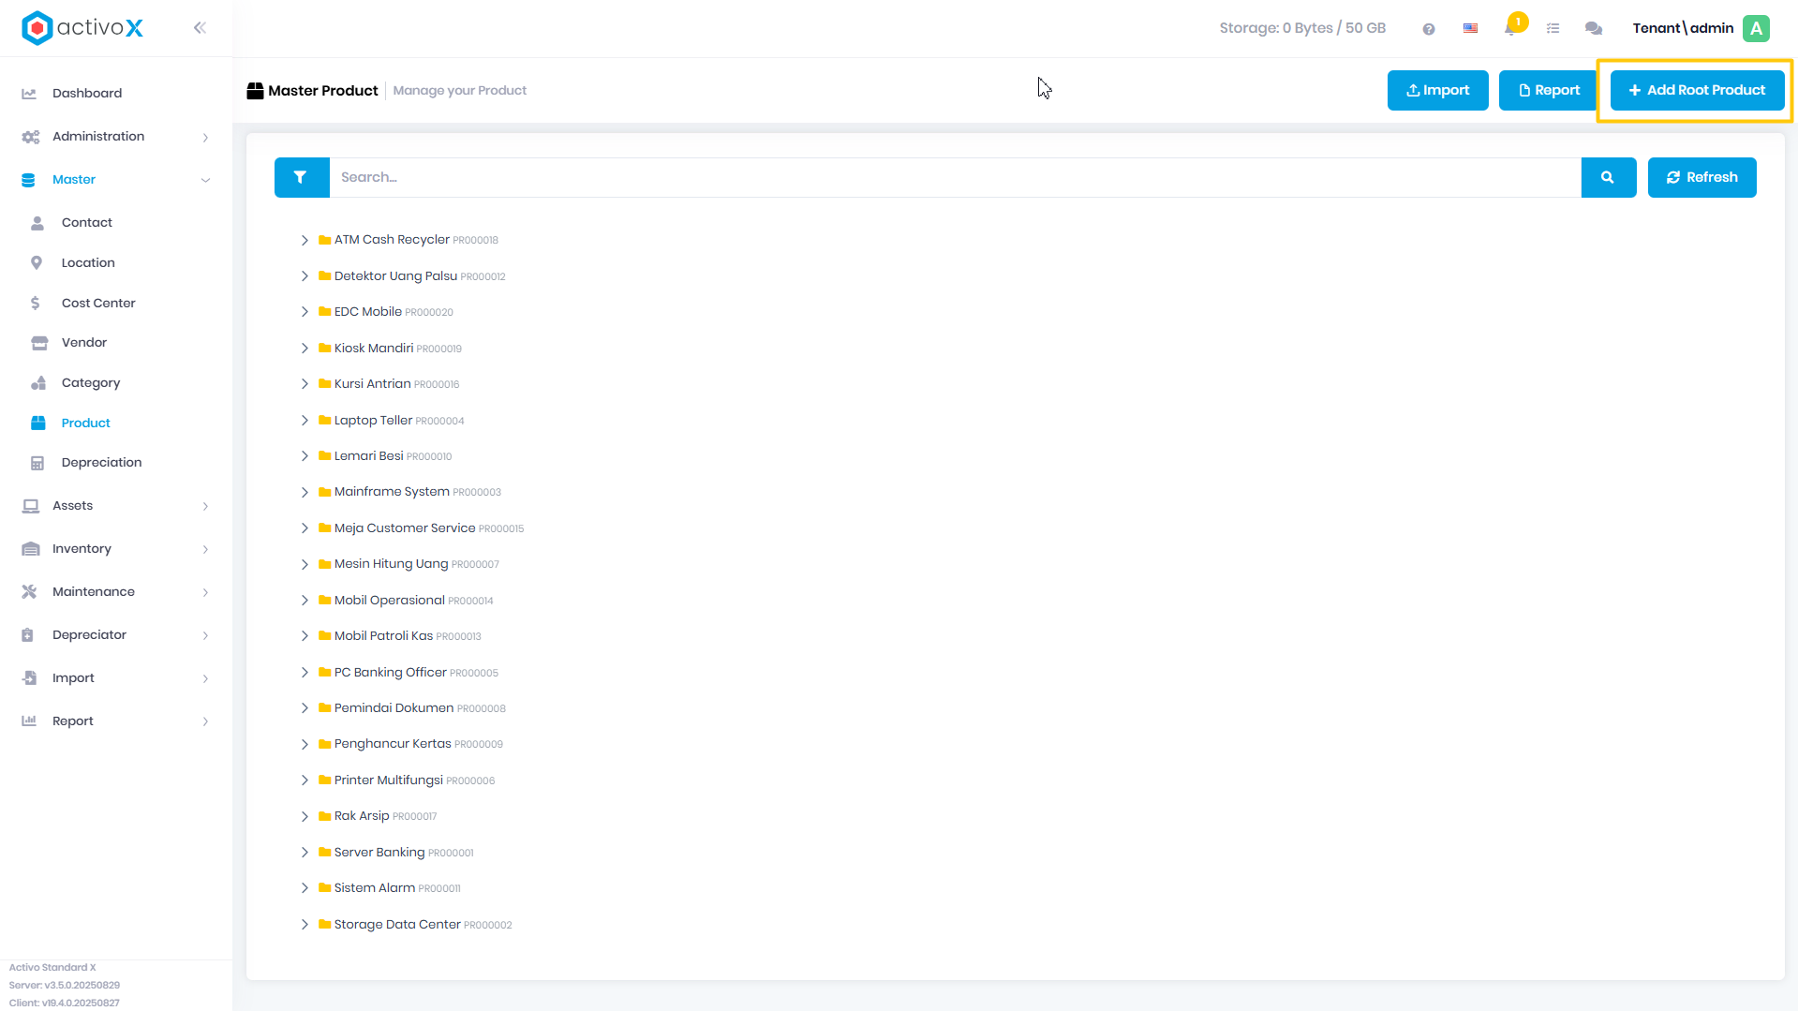Open notifications bell icon
Screen dimensions: 1798x1011
(x=1510, y=28)
